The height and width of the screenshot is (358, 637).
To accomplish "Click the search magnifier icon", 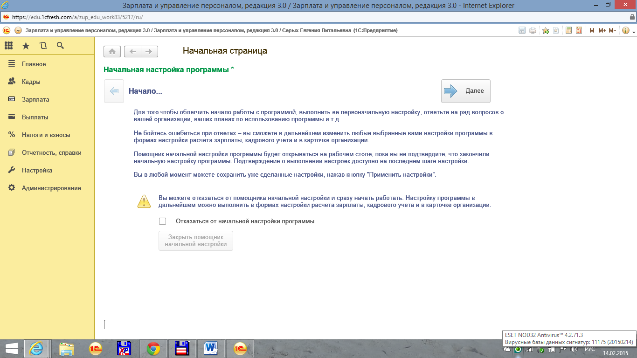I will [x=60, y=46].
